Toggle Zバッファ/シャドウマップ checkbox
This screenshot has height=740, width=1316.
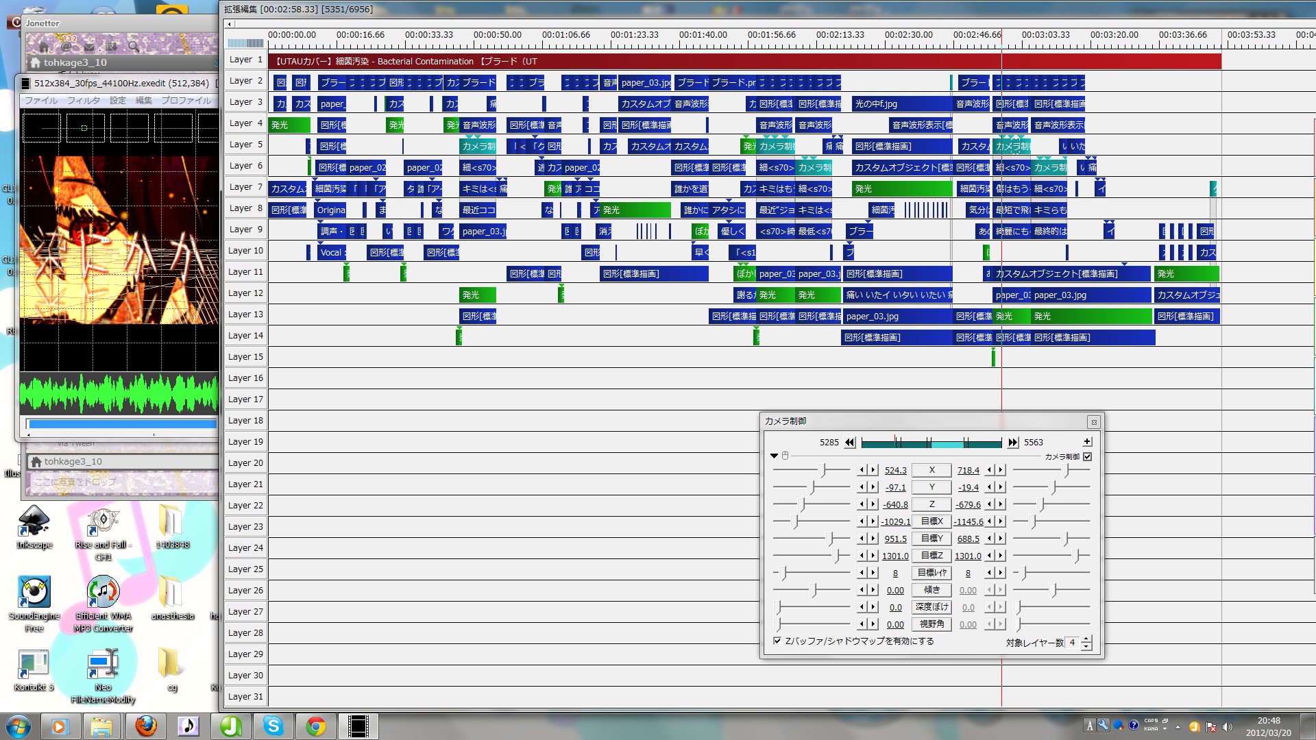[x=777, y=641]
